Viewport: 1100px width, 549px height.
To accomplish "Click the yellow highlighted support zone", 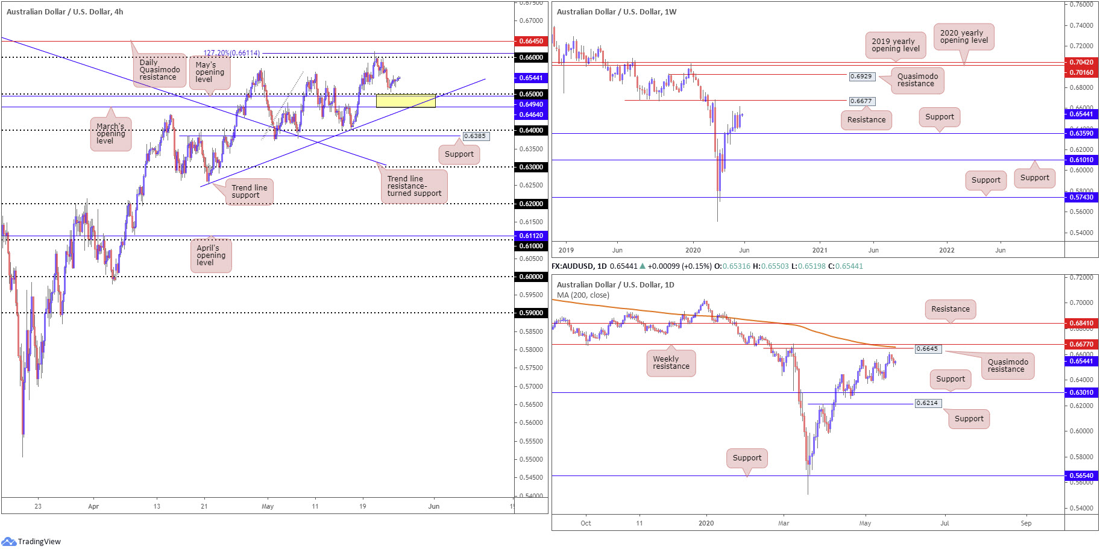I will point(406,101).
